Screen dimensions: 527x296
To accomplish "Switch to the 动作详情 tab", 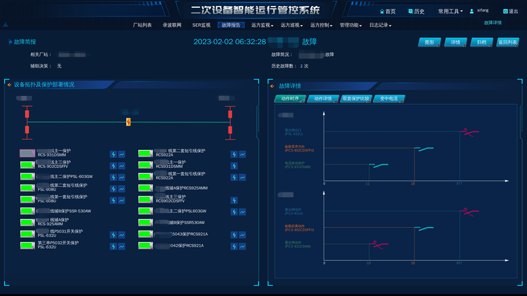I will [322, 99].
